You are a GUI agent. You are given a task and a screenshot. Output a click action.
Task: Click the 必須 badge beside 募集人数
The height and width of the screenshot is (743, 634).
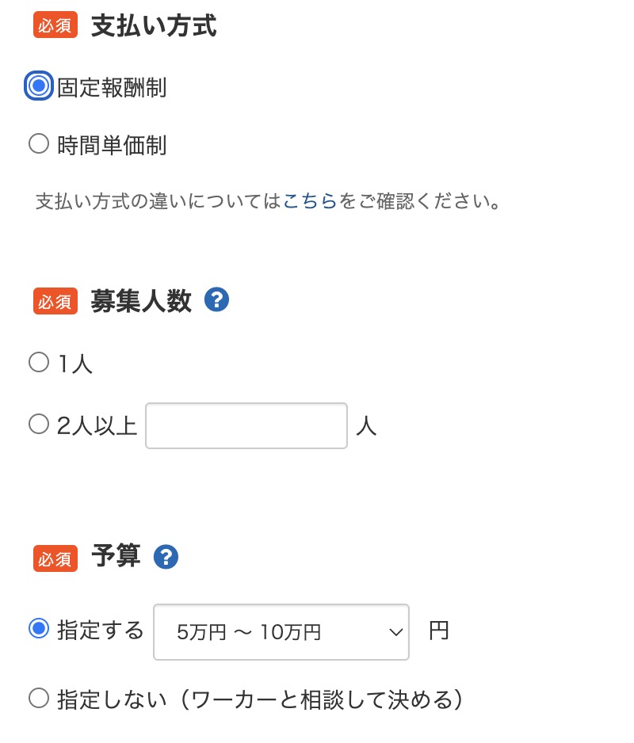pos(55,301)
